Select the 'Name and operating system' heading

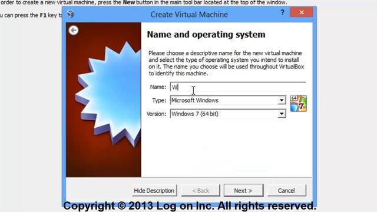[206, 35]
